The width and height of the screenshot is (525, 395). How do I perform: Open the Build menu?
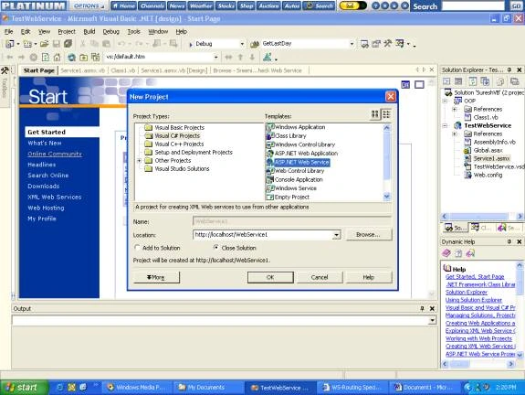coord(89,31)
